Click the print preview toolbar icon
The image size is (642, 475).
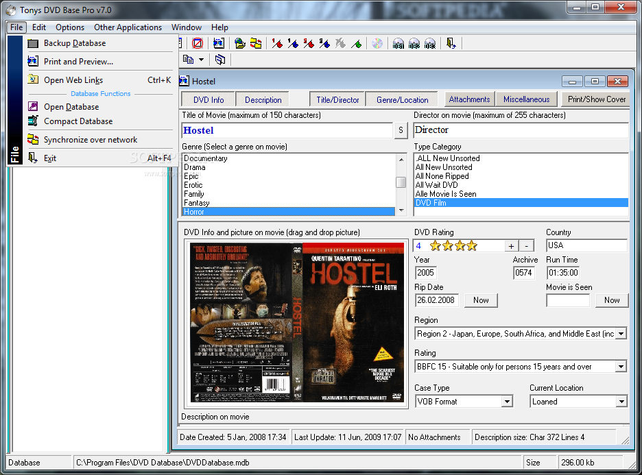pos(219,43)
